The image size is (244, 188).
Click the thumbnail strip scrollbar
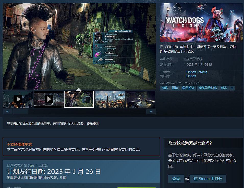click(x=21, y=111)
